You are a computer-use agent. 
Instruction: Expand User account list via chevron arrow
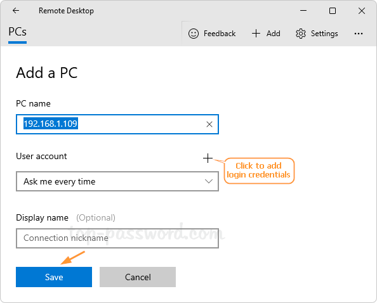coord(209,181)
